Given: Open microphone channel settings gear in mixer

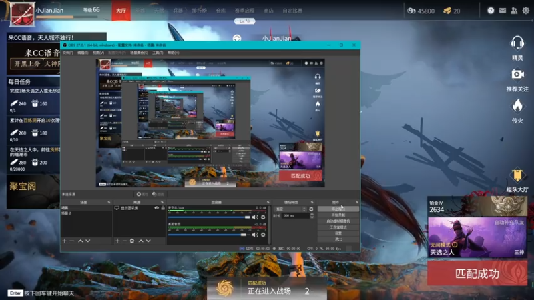Looking at the screenshot, I should [x=263, y=217].
